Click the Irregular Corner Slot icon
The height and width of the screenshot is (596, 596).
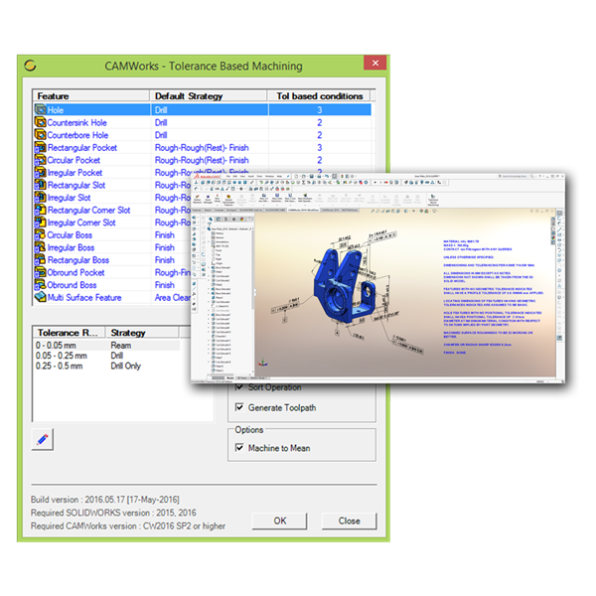click(41, 223)
